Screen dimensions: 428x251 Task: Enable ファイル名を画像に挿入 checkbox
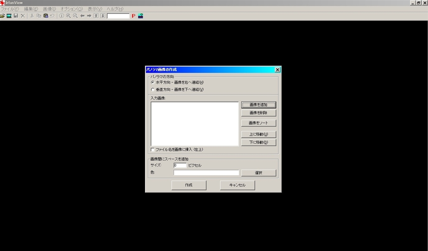coord(153,150)
